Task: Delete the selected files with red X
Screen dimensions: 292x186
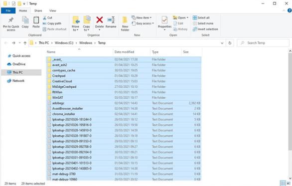Action: click(x=100, y=23)
